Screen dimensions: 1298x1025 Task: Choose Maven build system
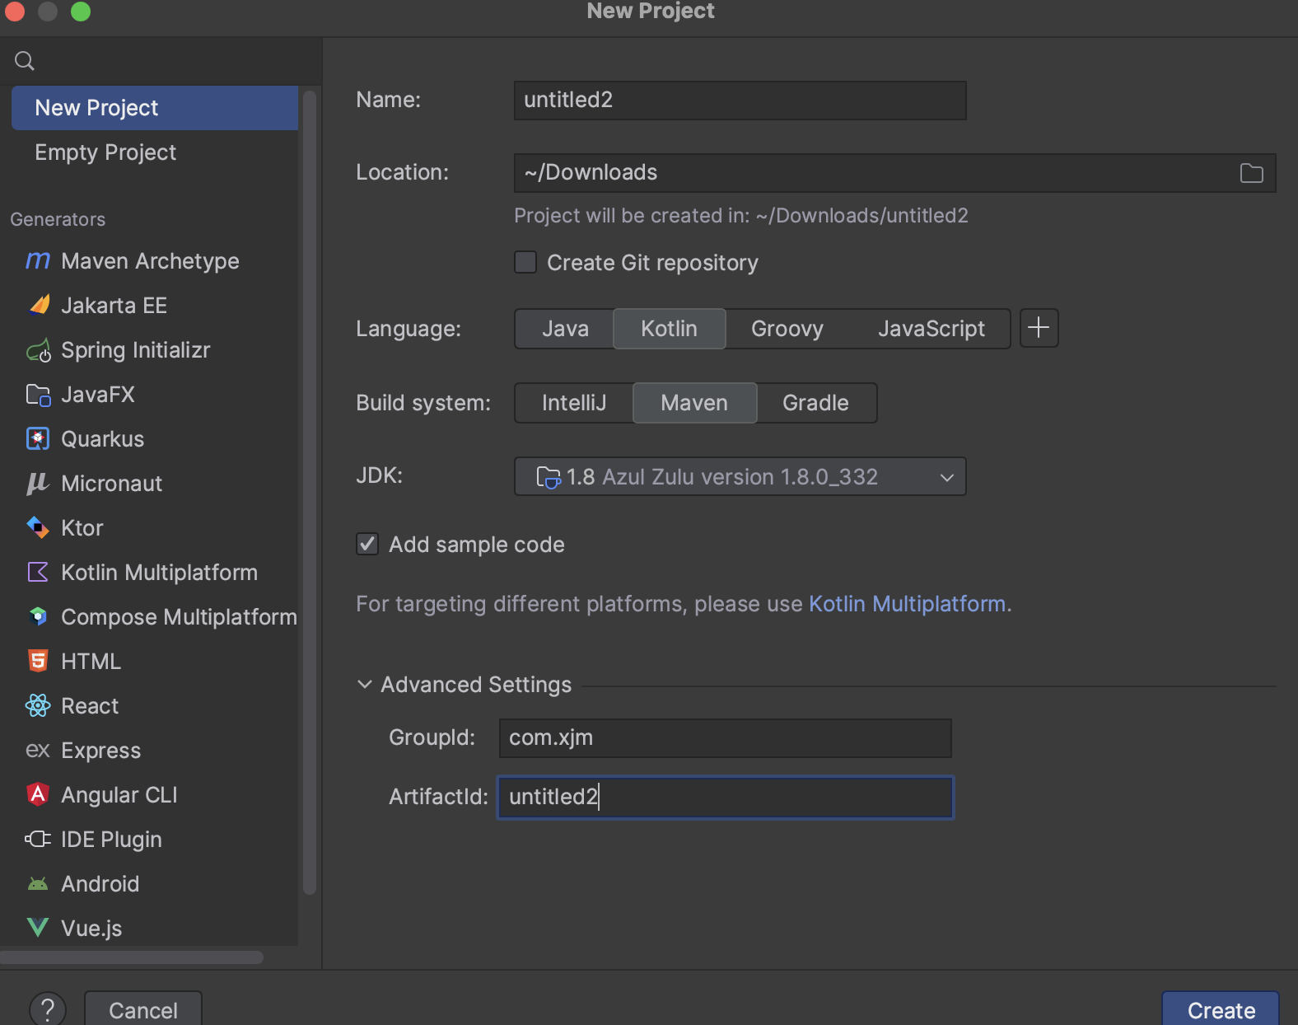(x=694, y=403)
